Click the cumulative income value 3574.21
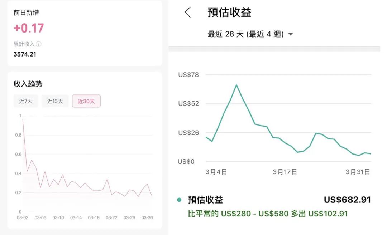387x235 pixels. tap(25, 54)
